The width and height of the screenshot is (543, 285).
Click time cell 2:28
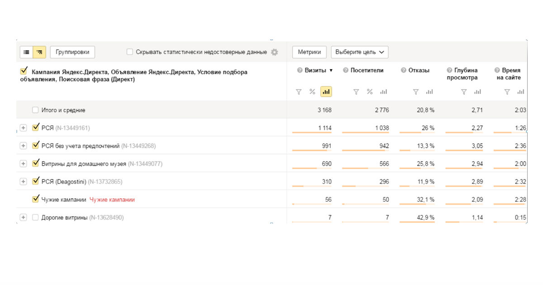(x=521, y=199)
